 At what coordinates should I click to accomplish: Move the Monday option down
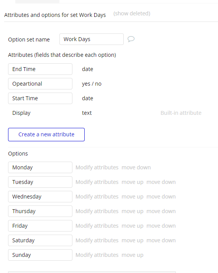(x=136, y=167)
